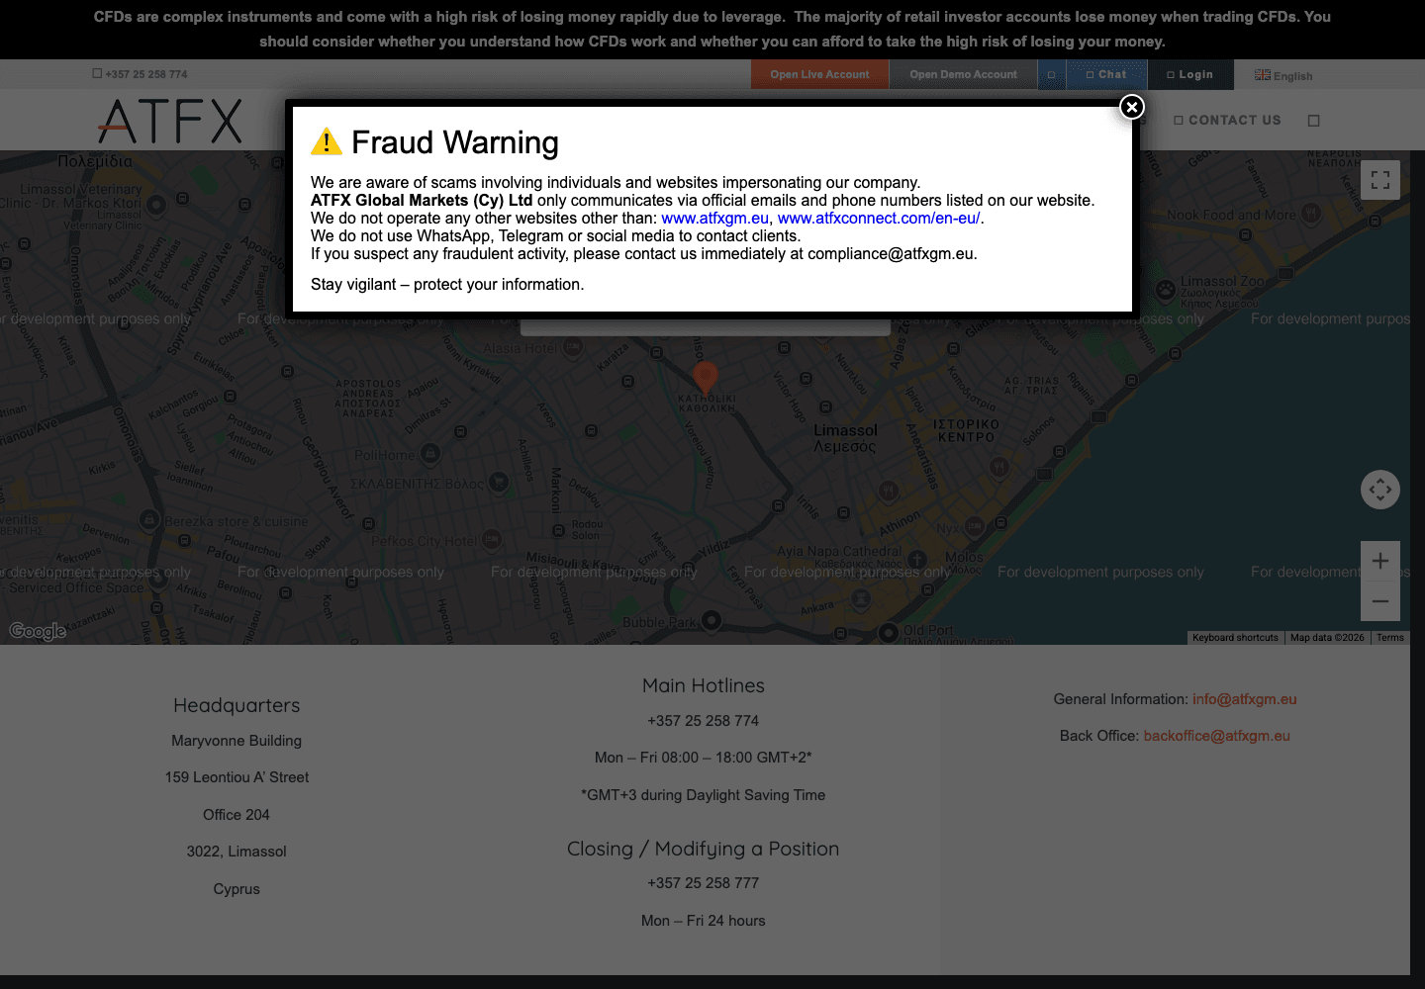Click the map camera pan control
Image resolution: width=1425 pixels, height=989 pixels.
(x=1380, y=490)
